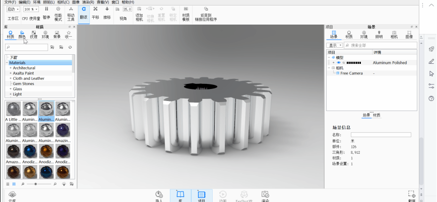Expand the Architectural materials folder

pos(11,68)
